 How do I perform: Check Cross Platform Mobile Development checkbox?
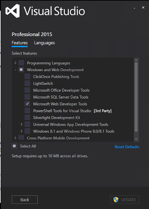[x=21, y=138]
